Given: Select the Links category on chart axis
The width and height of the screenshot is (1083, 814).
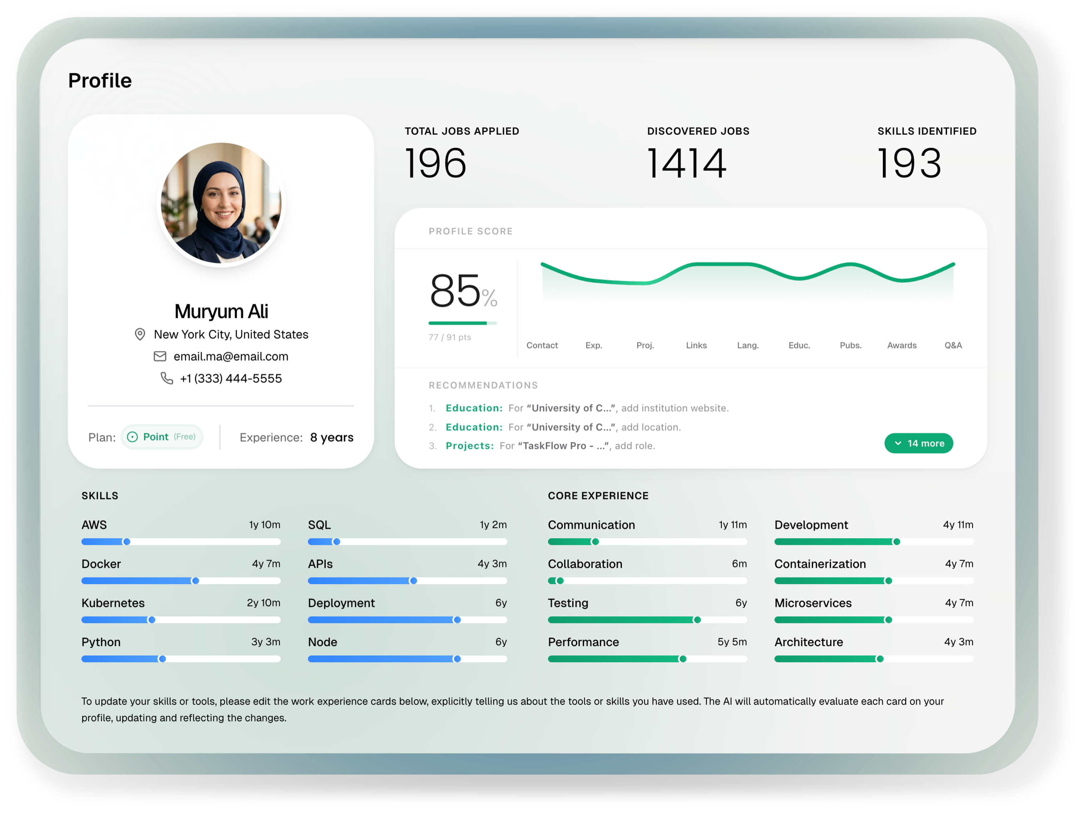Looking at the screenshot, I should click(x=696, y=346).
